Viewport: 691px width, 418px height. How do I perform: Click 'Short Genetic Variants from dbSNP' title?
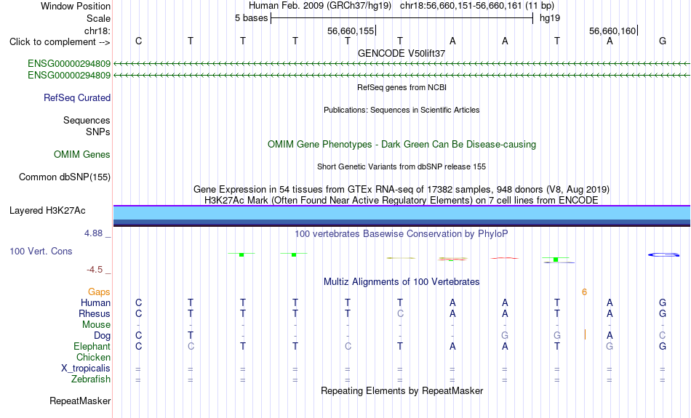[x=402, y=166]
